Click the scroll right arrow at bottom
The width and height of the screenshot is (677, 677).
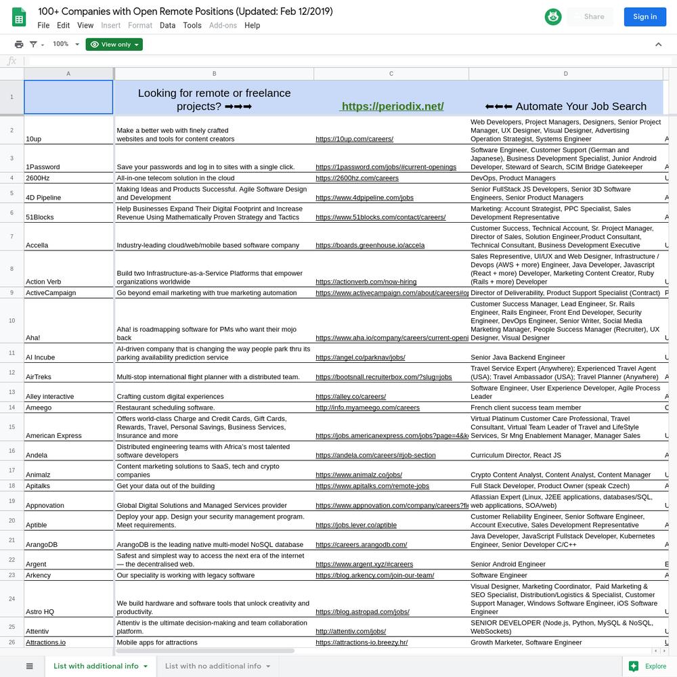click(665, 651)
